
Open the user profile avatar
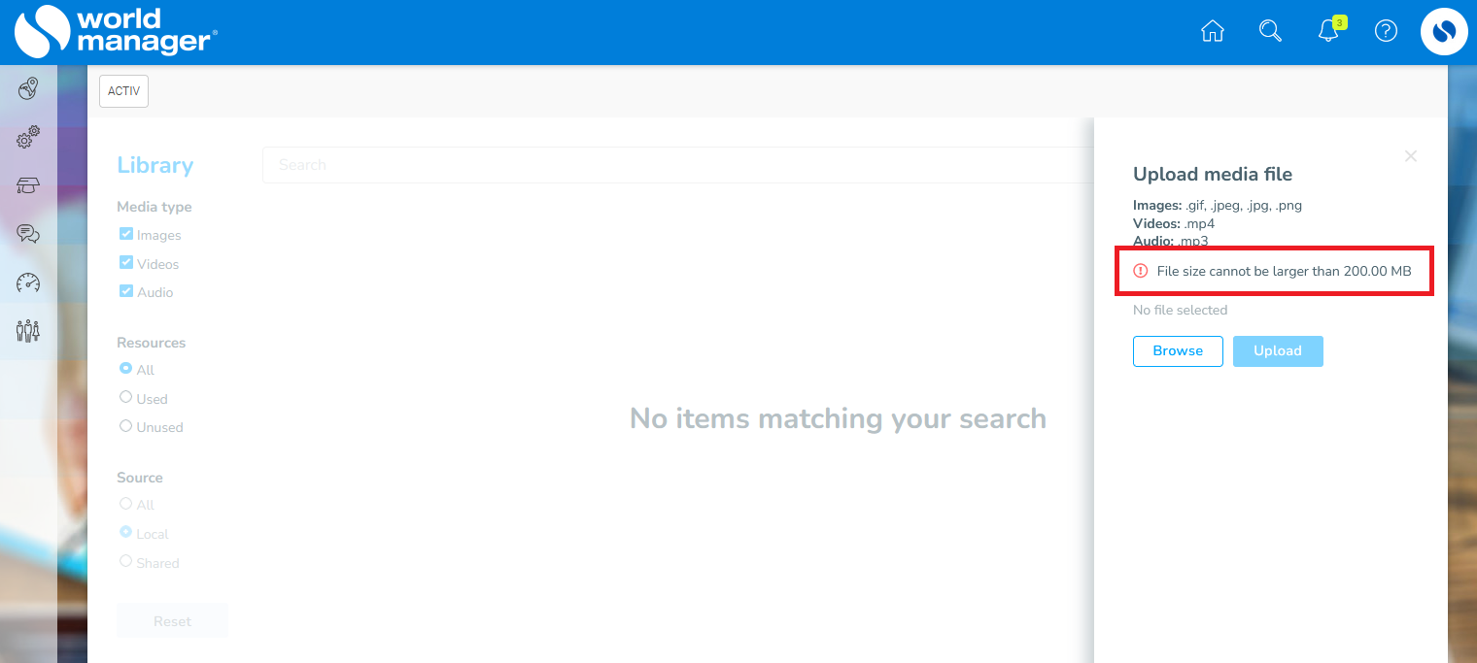click(x=1444, y=32)
